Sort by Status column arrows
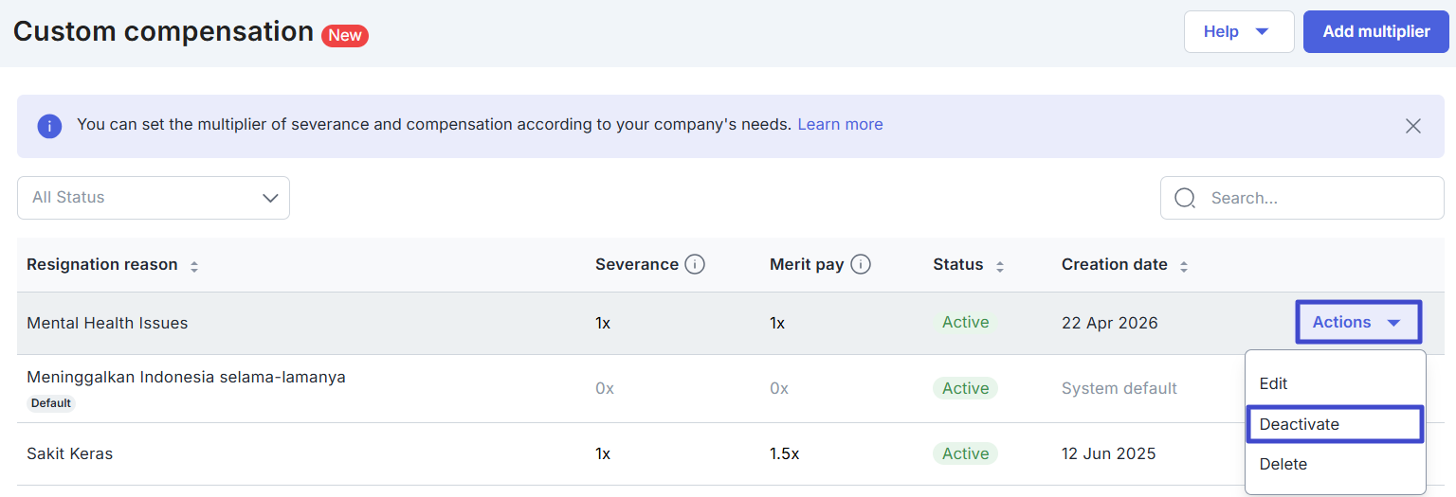The height and width of the screenshot is (497, 1456). tap(999, 266)
